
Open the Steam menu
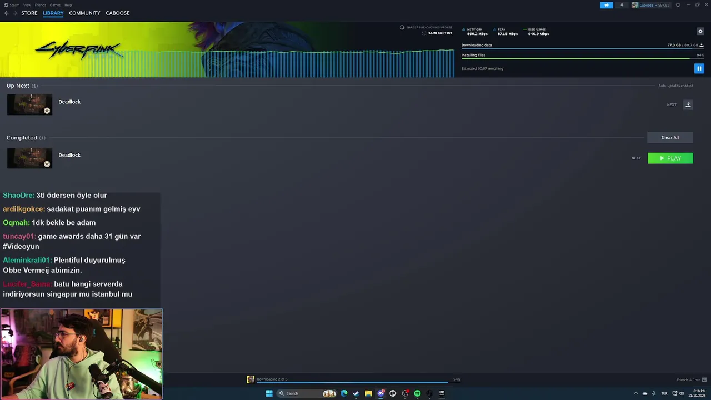13,5
